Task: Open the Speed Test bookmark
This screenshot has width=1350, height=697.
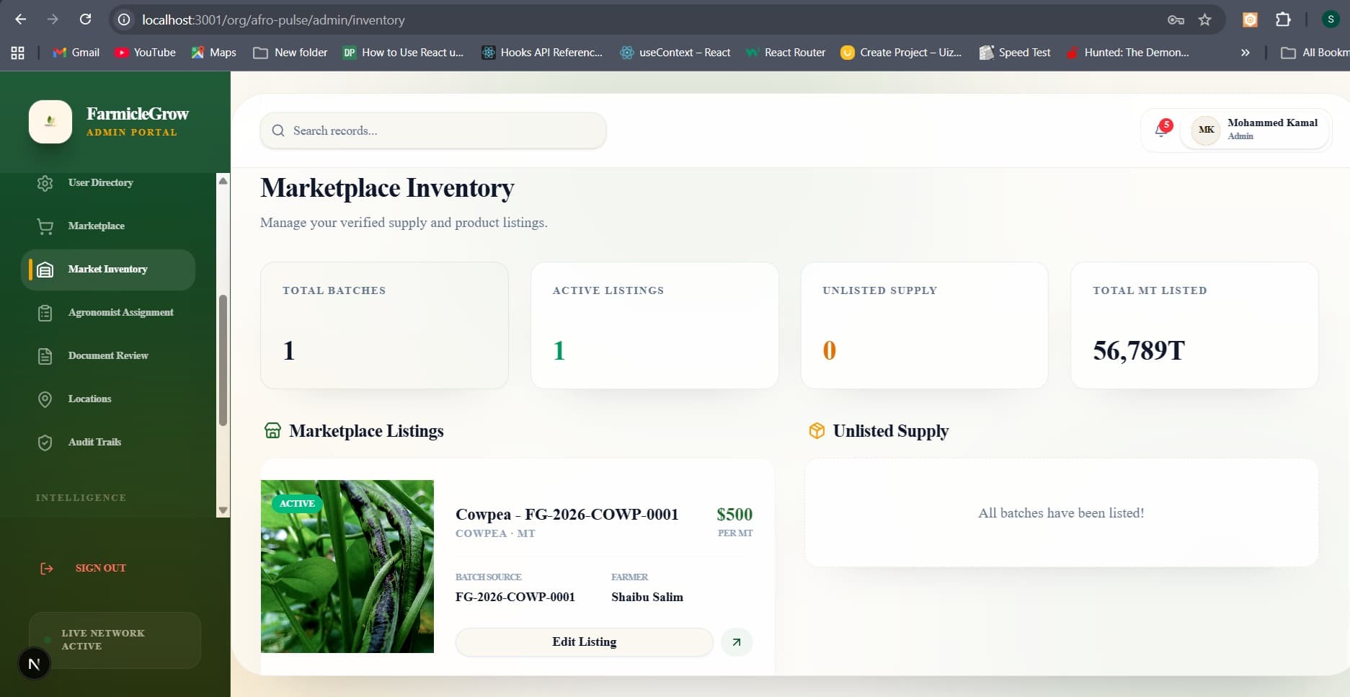Action: tap(1015, 53)
